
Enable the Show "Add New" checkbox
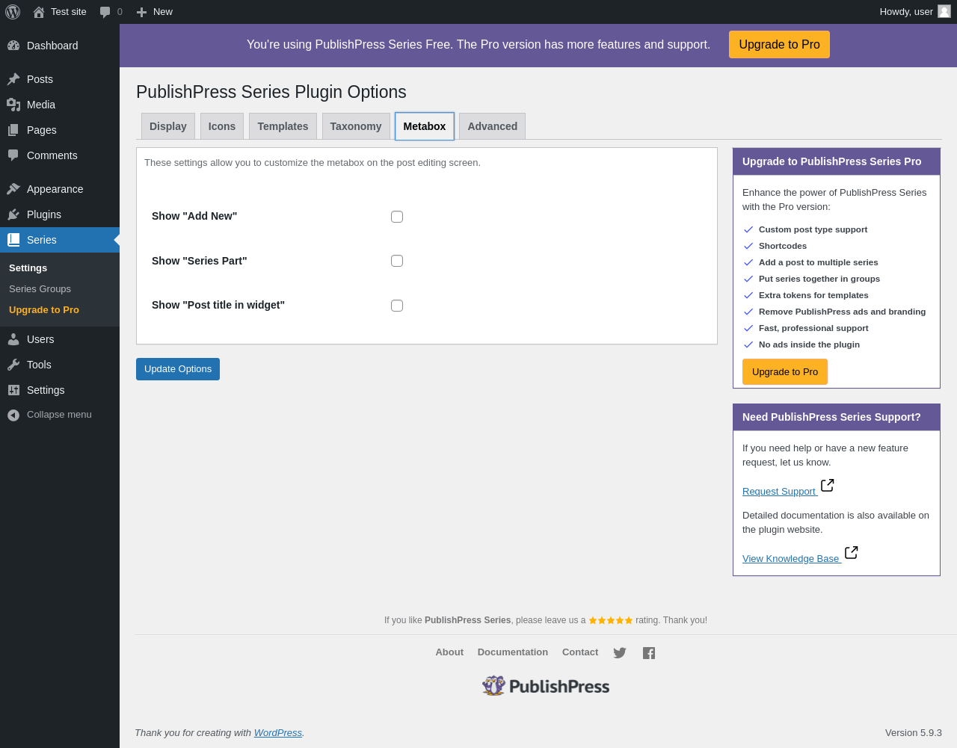(397, 217)
